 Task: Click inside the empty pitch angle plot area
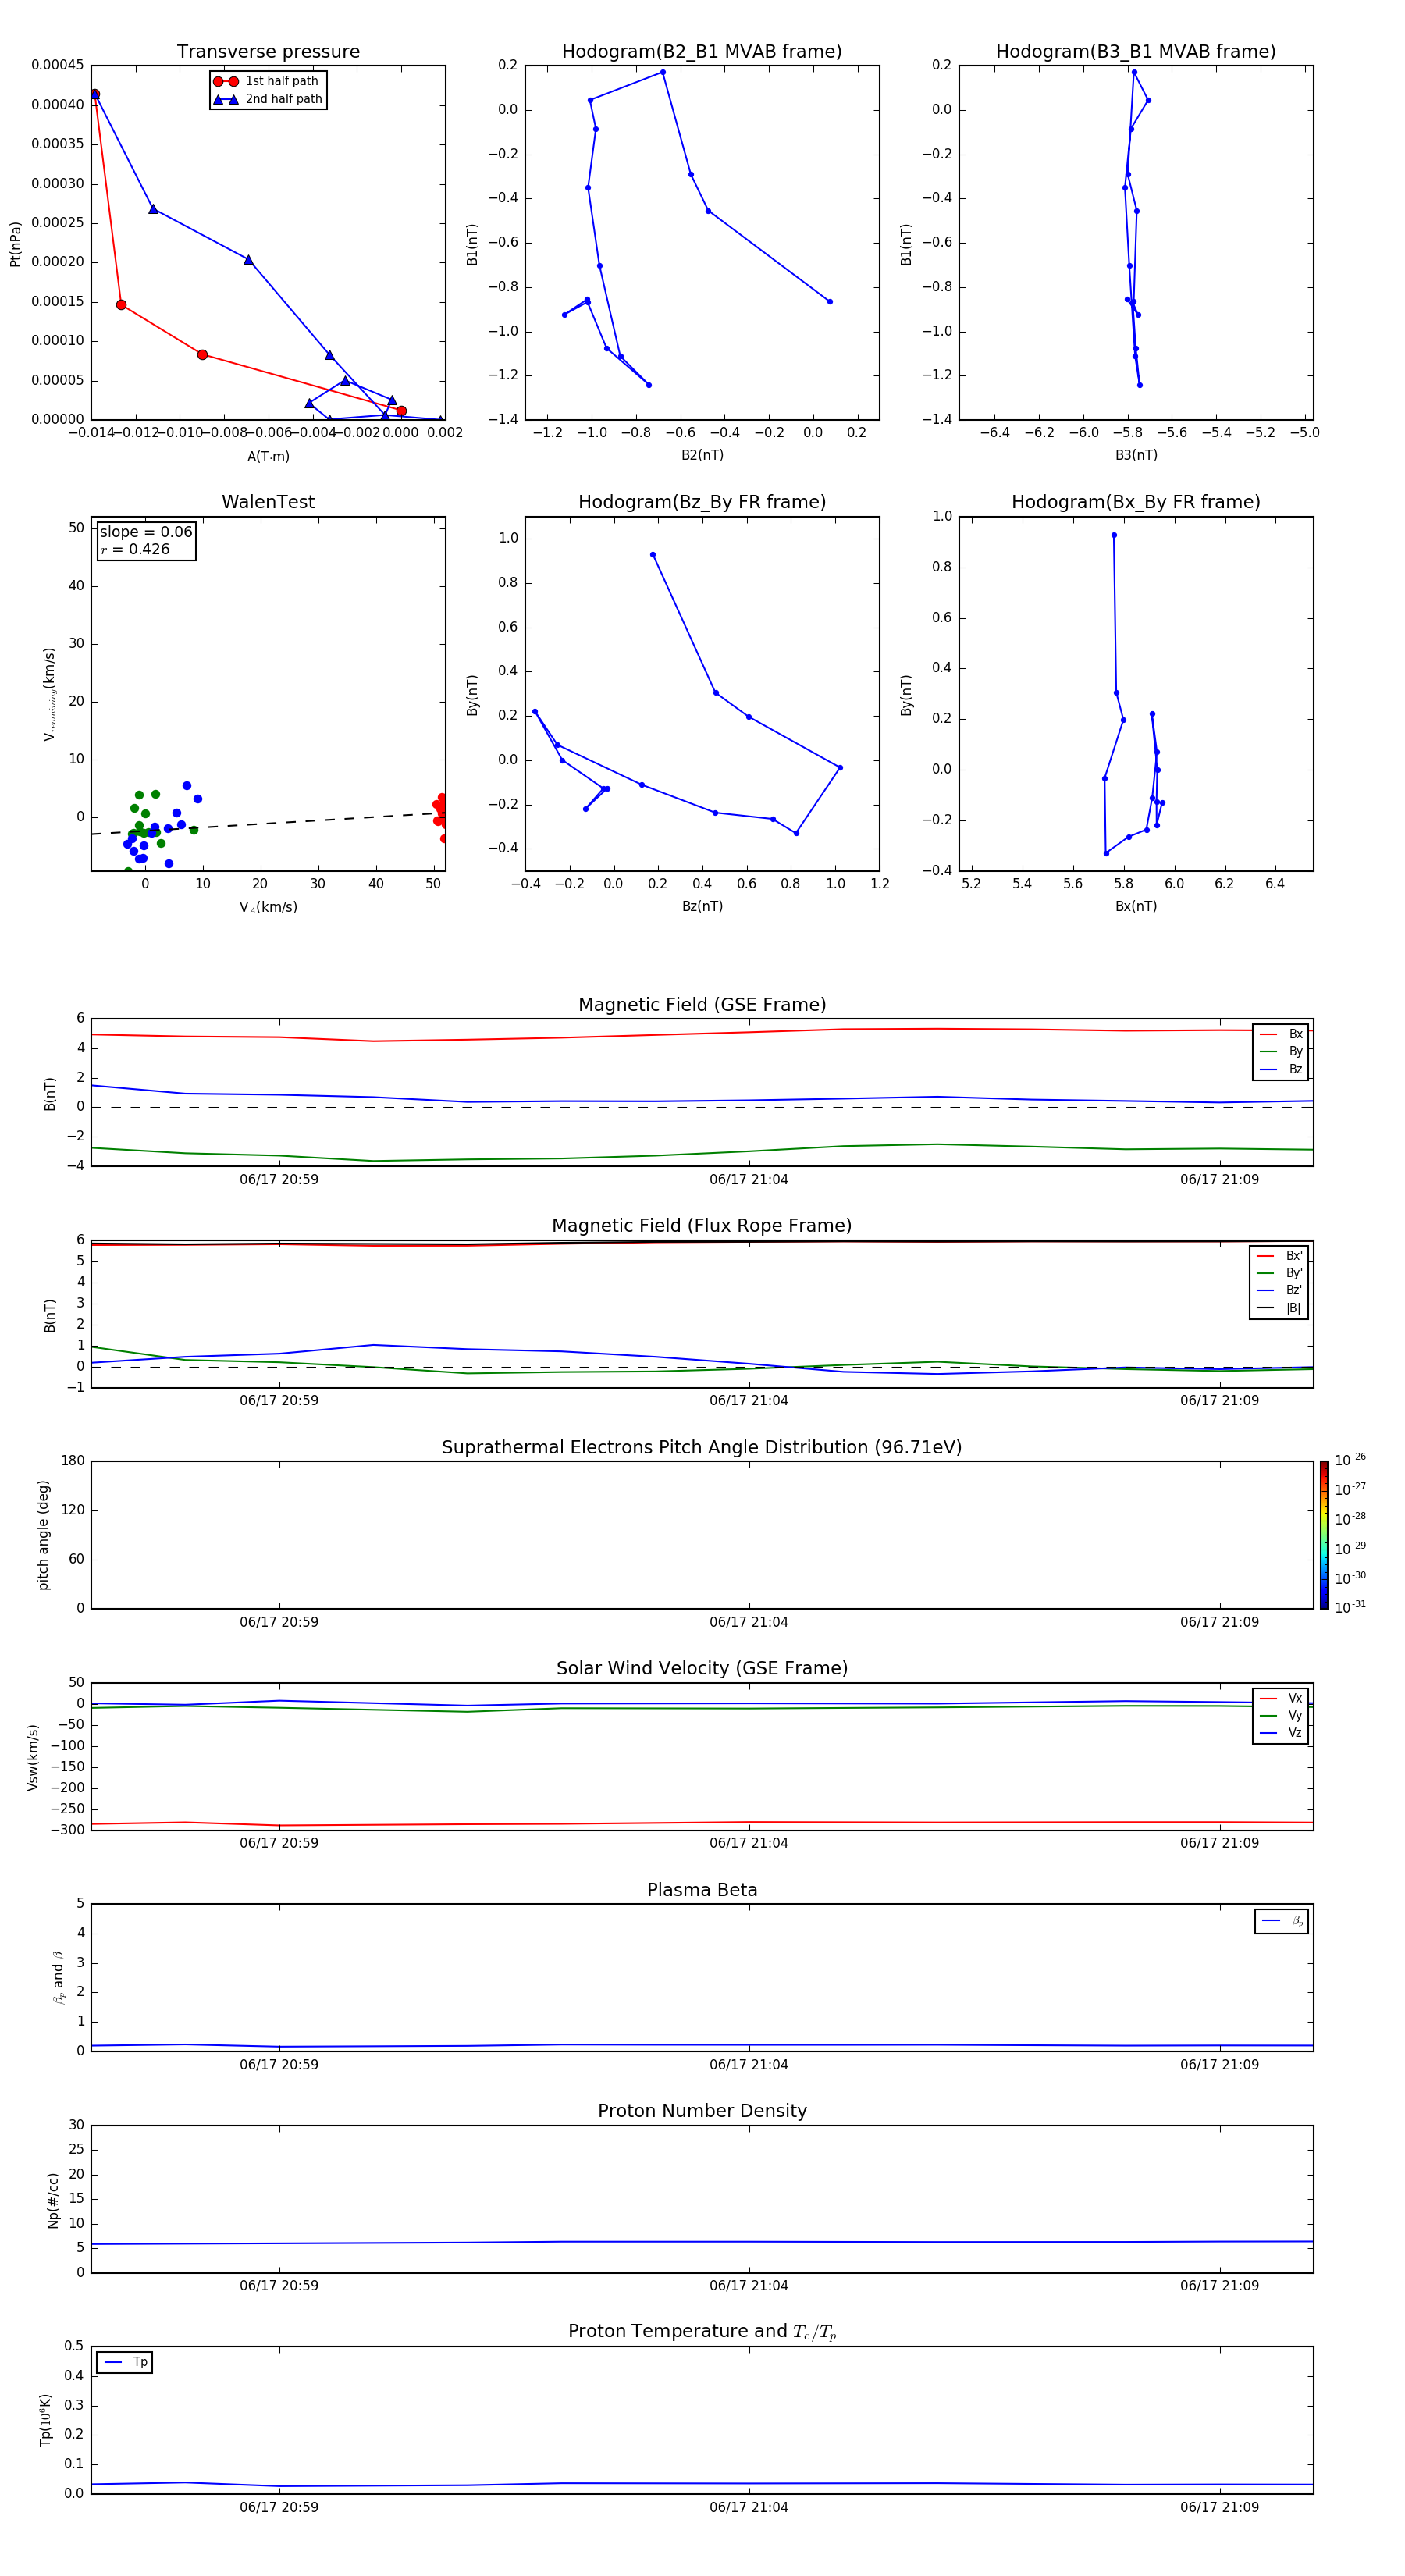pos(701,1534)
